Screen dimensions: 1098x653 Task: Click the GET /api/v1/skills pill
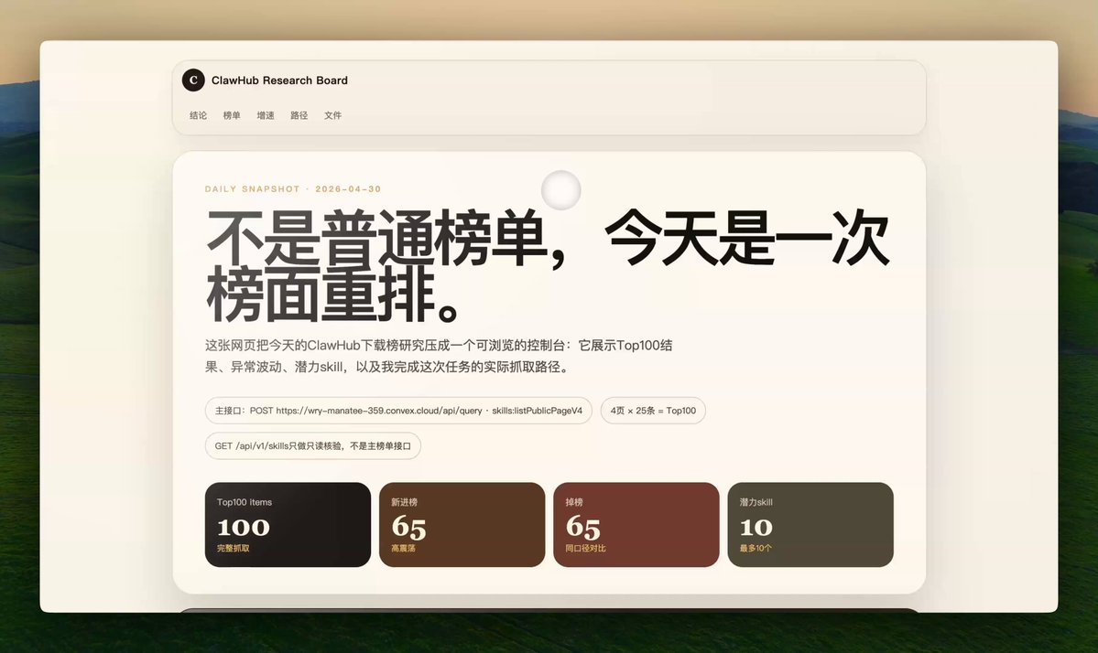313,446
